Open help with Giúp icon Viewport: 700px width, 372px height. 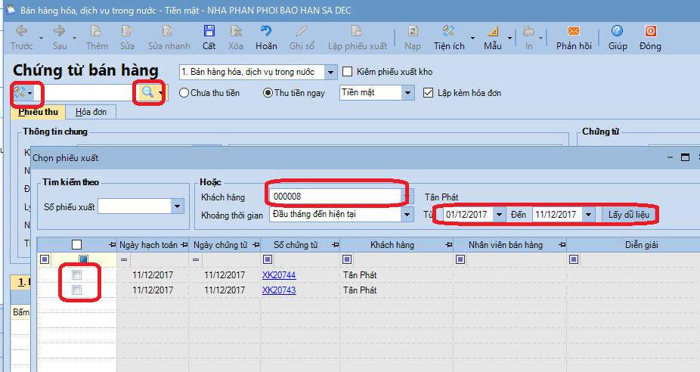[x=617, y=31]
